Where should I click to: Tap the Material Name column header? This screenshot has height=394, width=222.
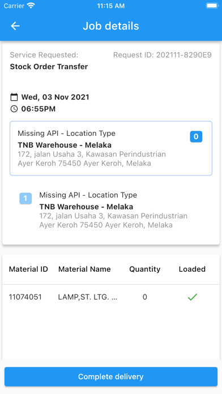point(84,269)
